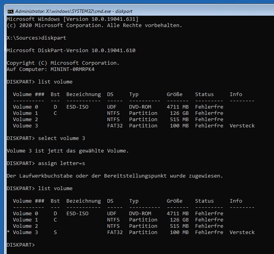Viewport: 274px width, 254px height.
Task: Click the '(c) 2020 Microsoft Corporation' copyright line
Action: pyautogui.click(x=94, y=25)
